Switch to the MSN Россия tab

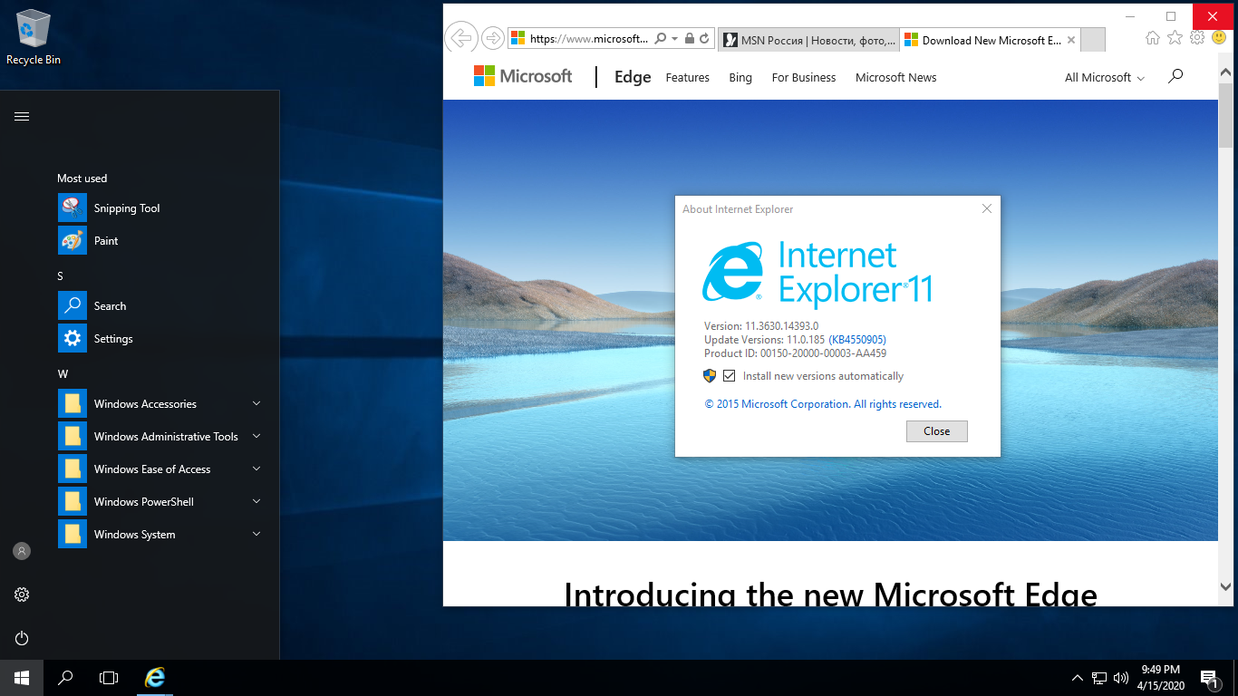[x=808, y=40]
